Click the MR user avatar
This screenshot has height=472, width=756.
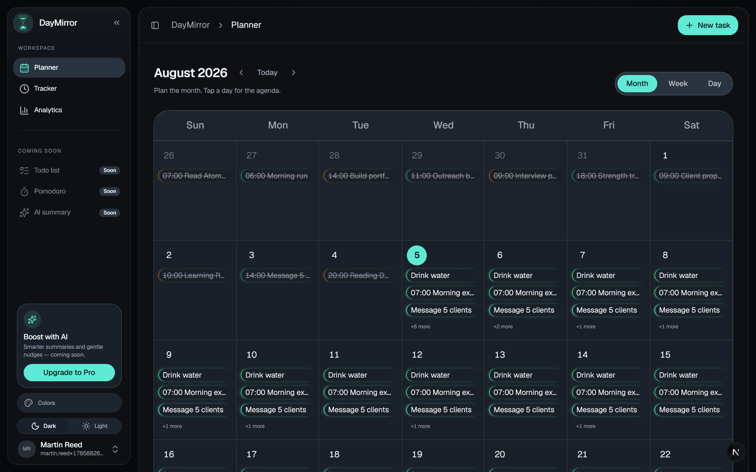[x=27, y=449]
